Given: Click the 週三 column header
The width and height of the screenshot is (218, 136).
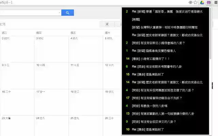Looking at the screenshot, I should click(x=4, y=33).
